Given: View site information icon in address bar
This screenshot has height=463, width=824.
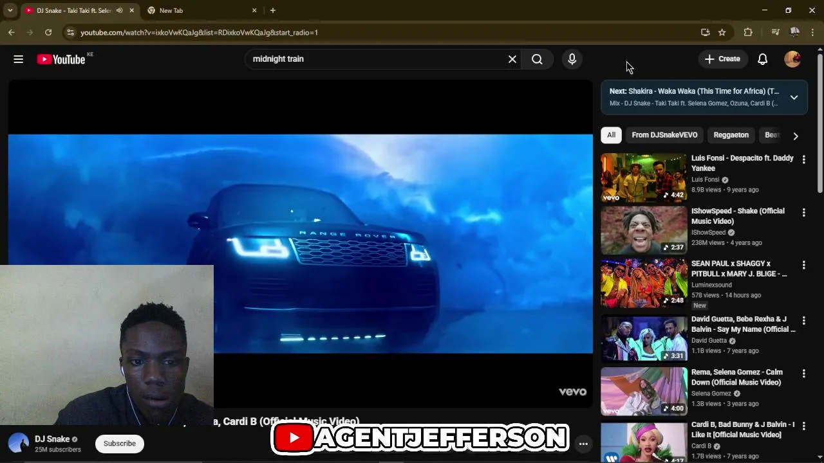Looking at the screenshot, I should click(x=70, y=32).
